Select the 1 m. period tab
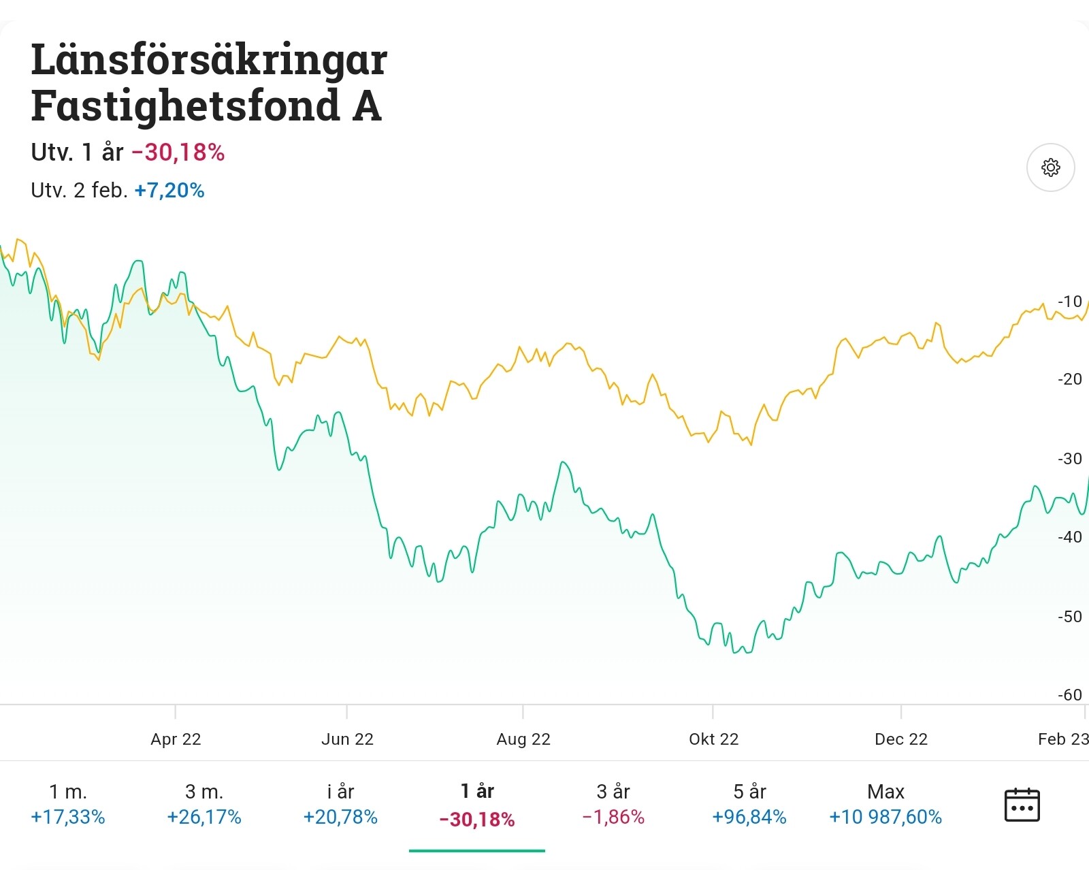 click(x=68, y=804)
